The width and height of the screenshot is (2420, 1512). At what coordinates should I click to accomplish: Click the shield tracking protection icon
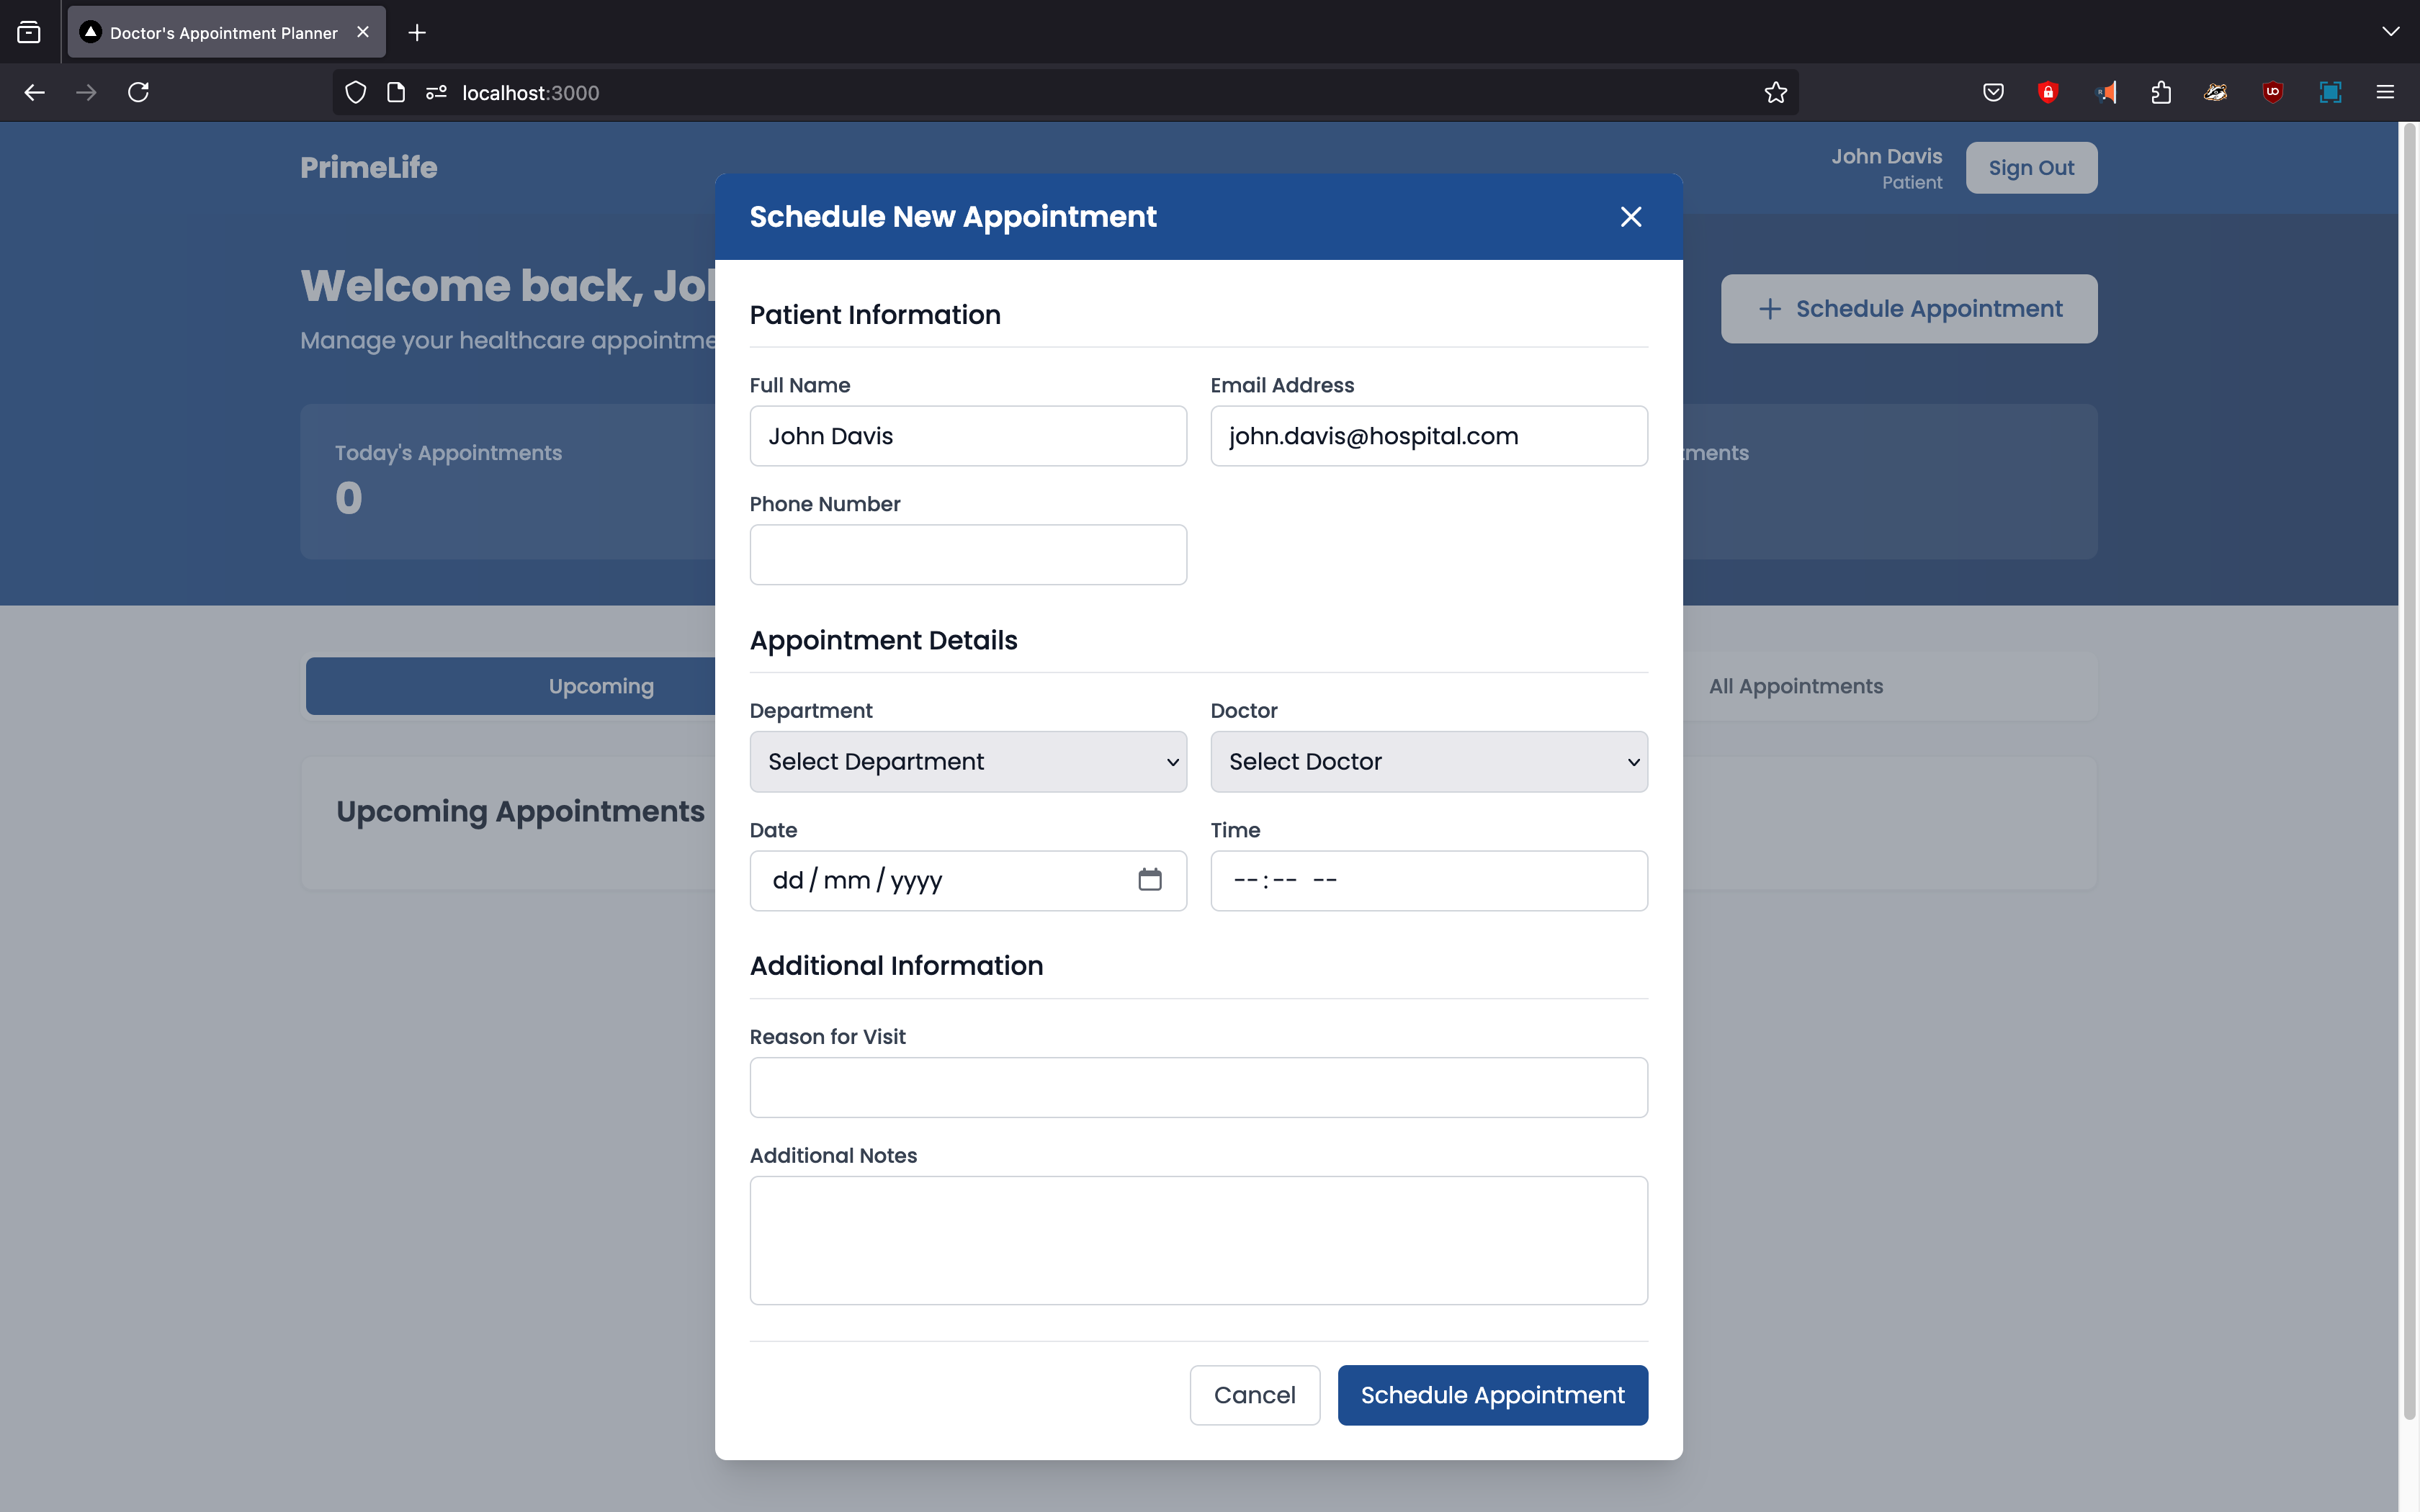(355, 92)
